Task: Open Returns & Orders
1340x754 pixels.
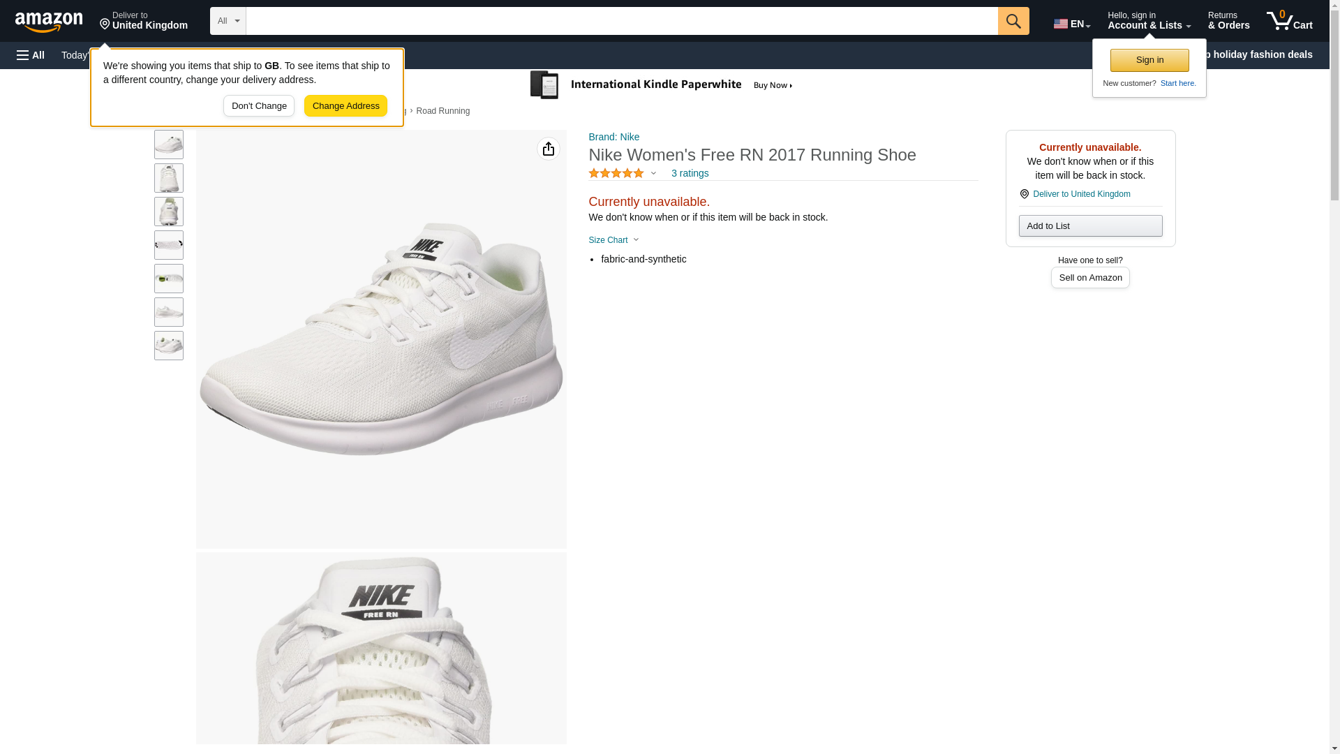Action: pos(1228,21)
